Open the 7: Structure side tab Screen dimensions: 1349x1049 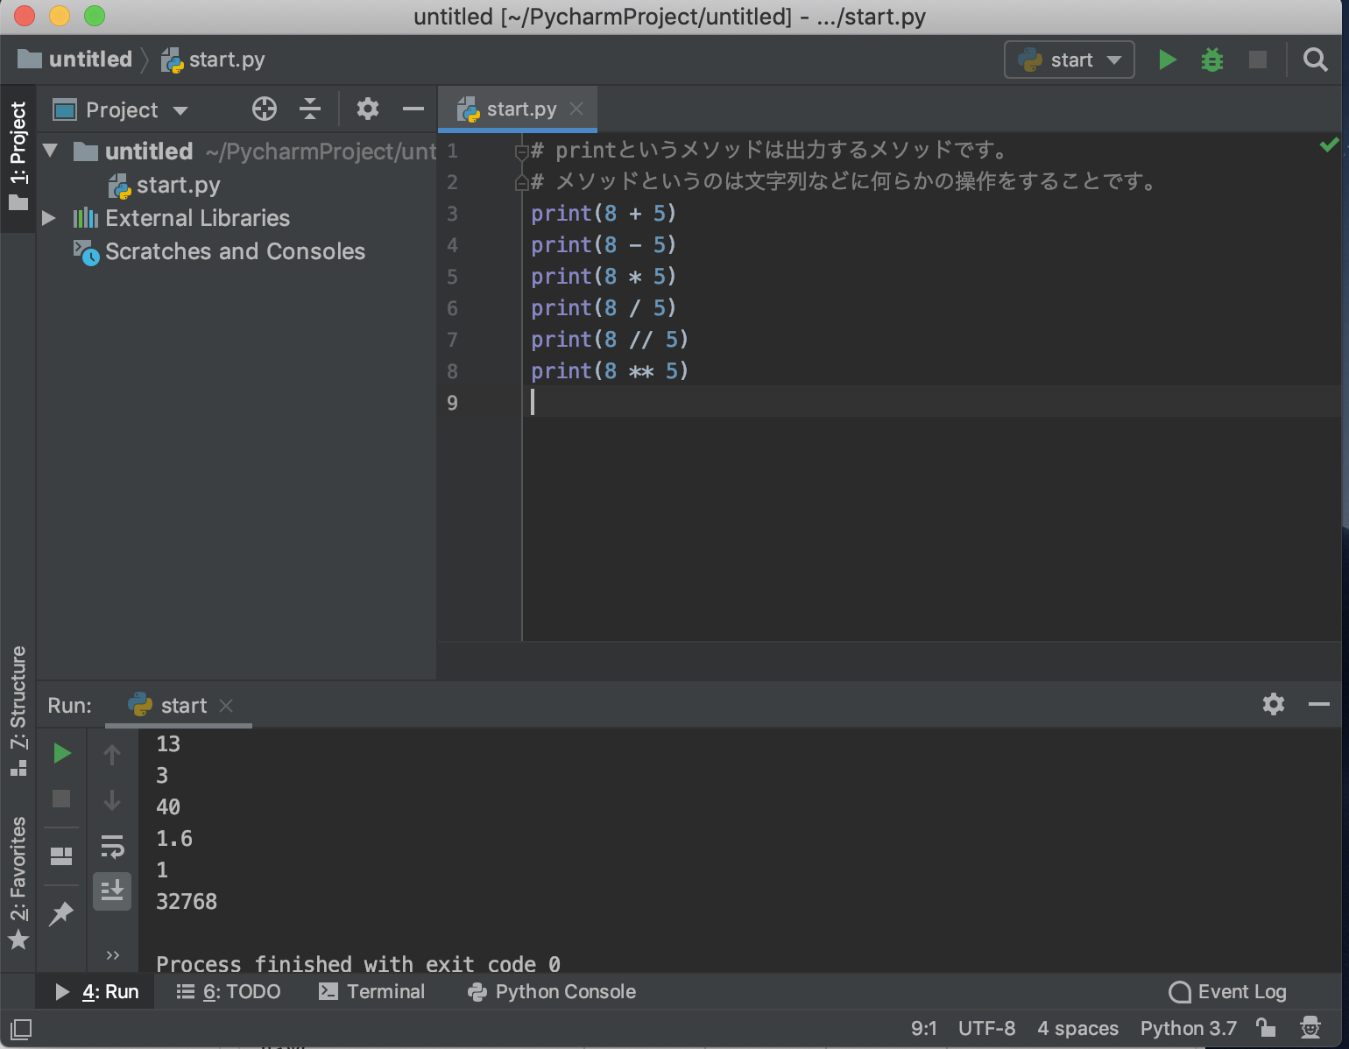pos(18,711)
